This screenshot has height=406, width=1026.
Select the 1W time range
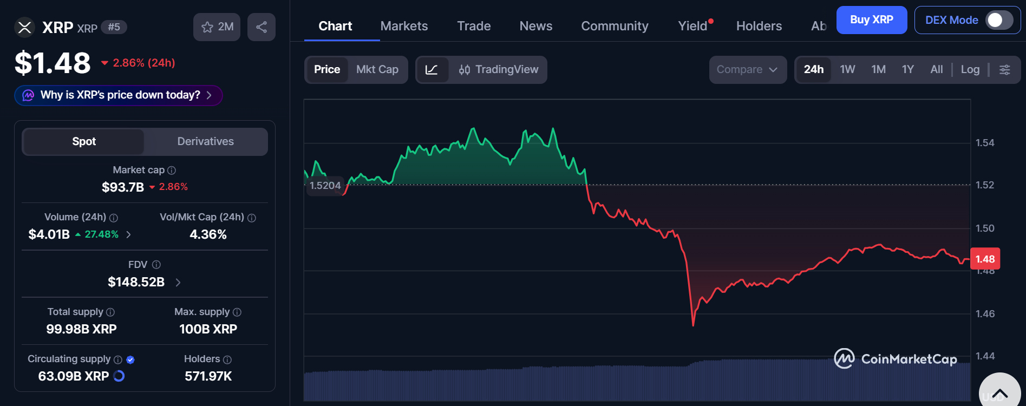pyautogui.click(x=847, y=70)
